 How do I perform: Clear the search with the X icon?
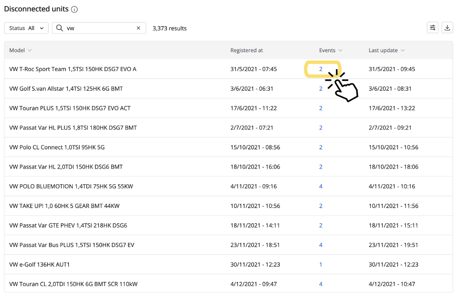pyautogui.click(x=139, y=28)
